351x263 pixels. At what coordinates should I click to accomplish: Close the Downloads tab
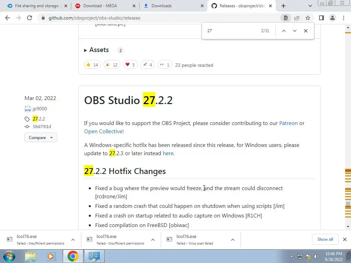click(202, 6)
